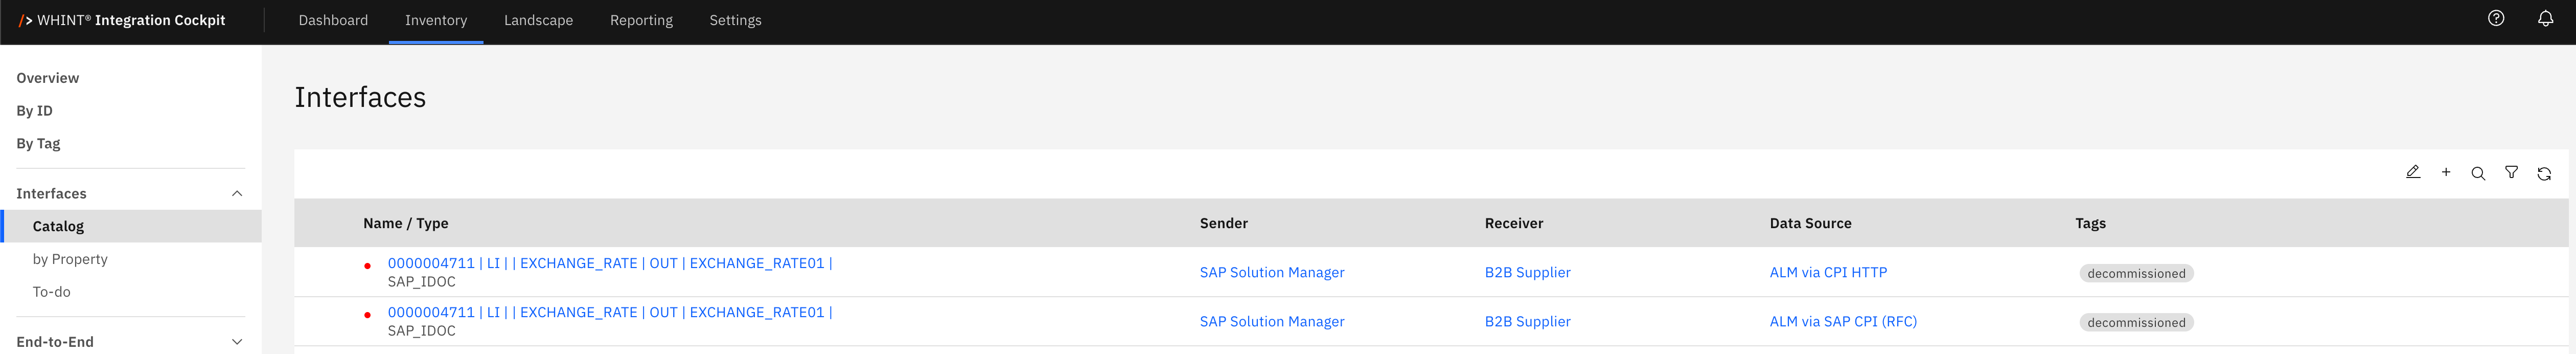Open the notifications bell
Viewport: 2576px width, 354px height.
point(2545,19)
